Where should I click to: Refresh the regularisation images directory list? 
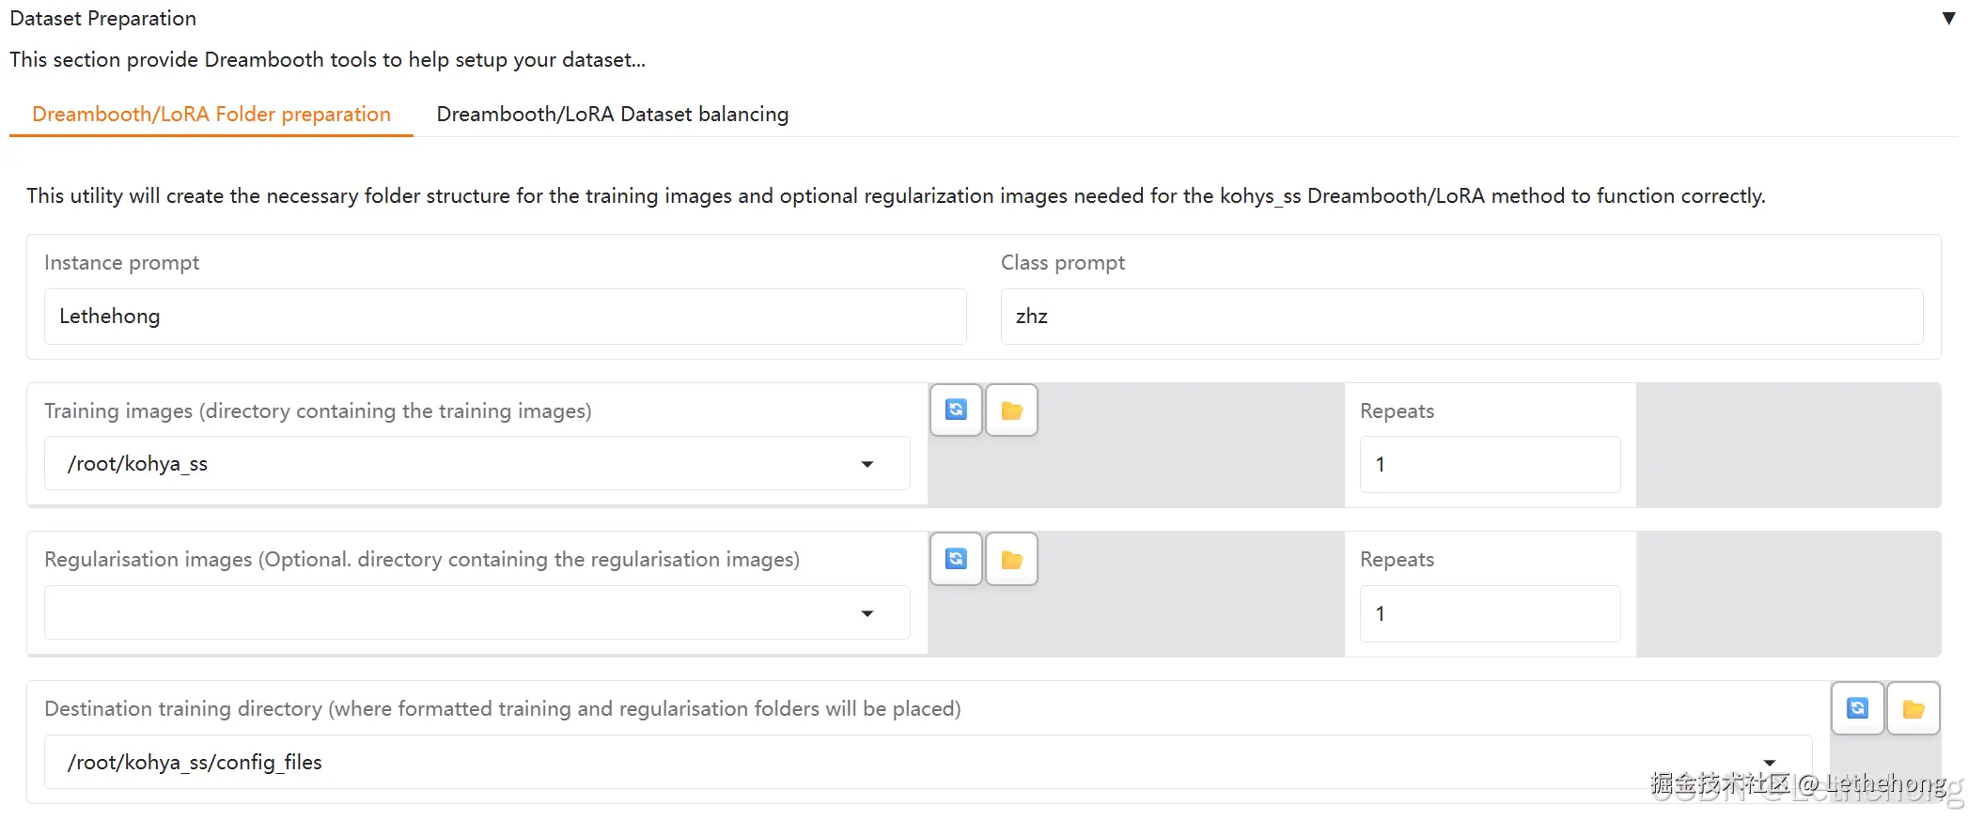(x=956, y=559)
